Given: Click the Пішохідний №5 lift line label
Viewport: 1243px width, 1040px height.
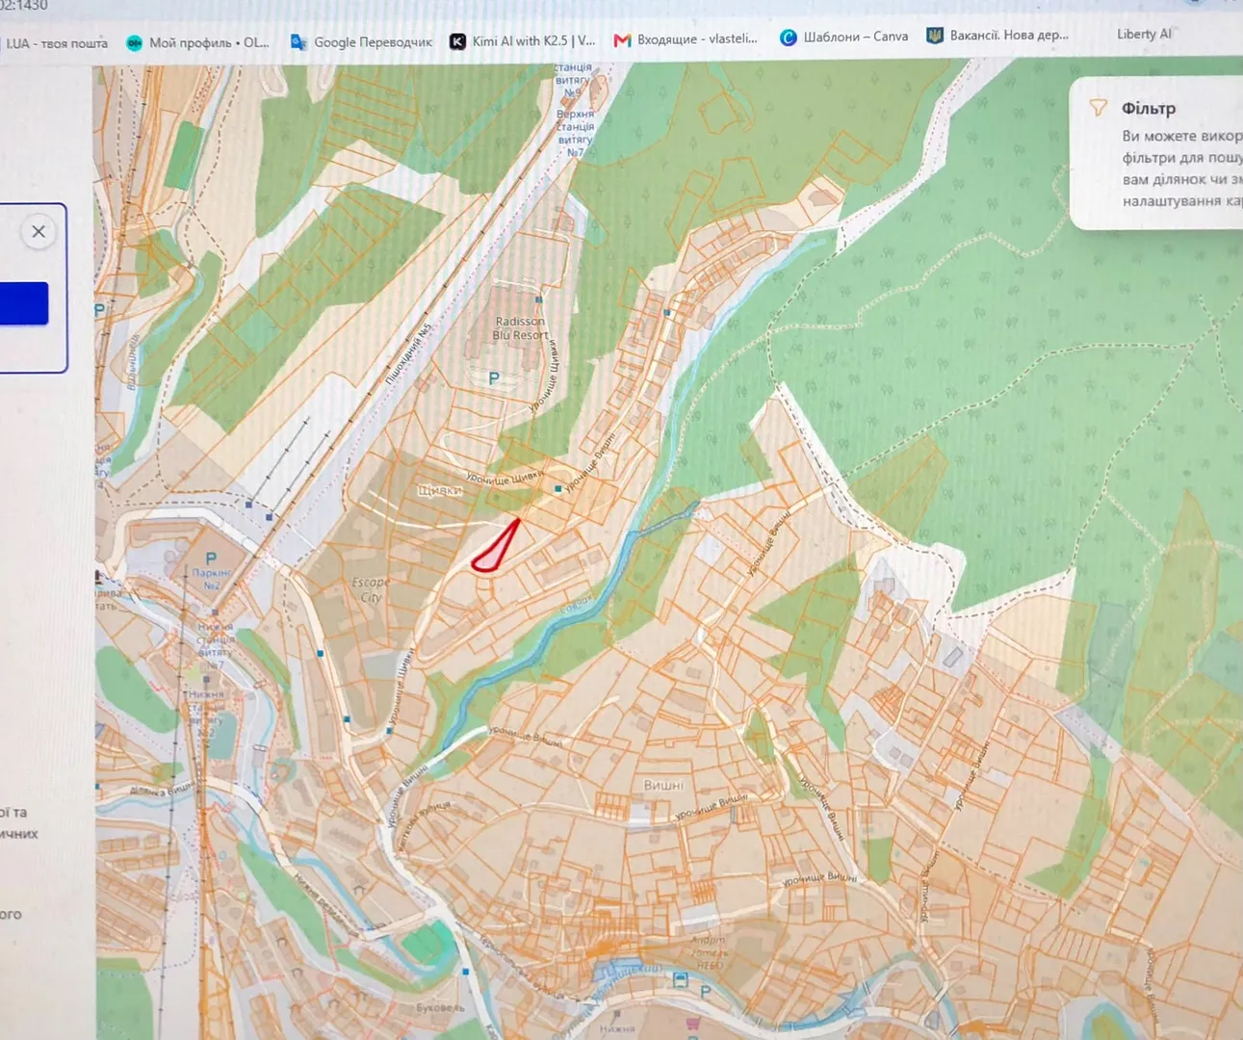Looking at the screenshot, I should (409, 353).
